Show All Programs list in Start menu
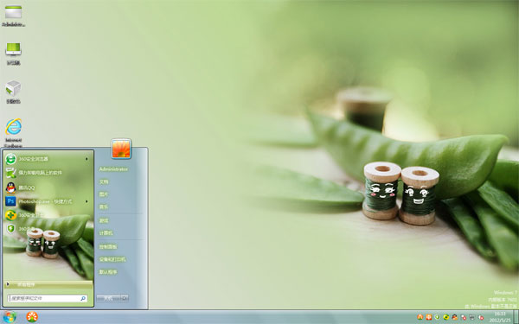This screenshot has width=519, height=324. tap(48, 284)
